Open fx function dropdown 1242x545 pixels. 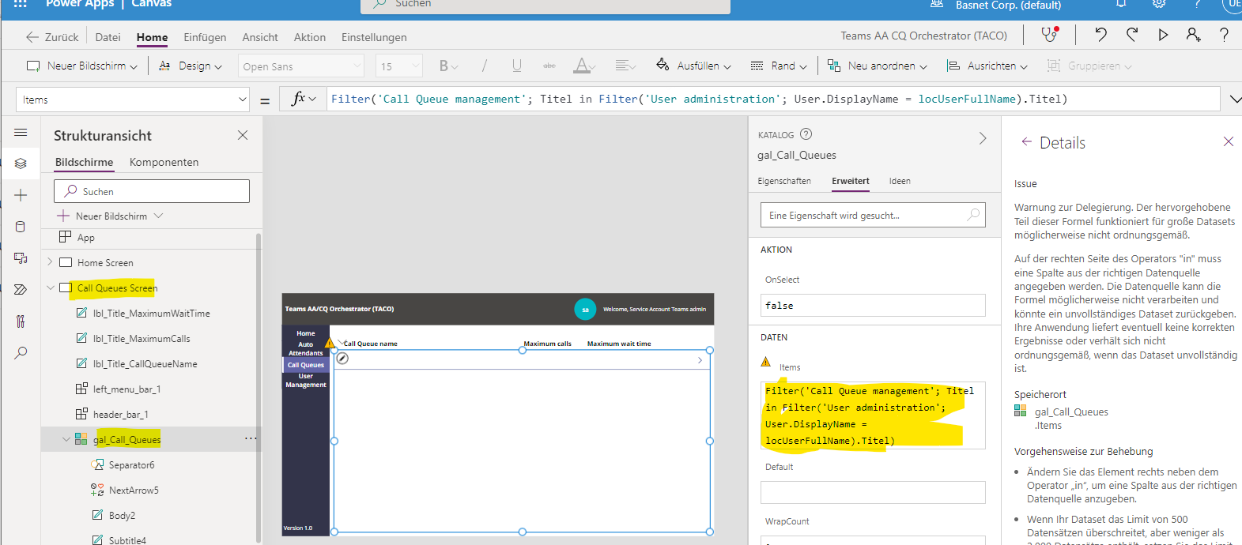tap(304, 99)
